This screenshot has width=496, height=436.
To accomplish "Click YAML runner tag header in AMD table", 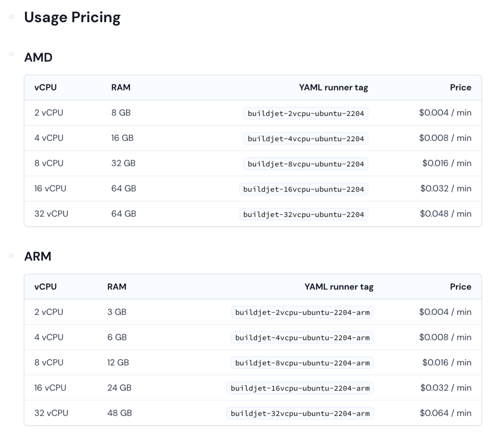I will point(334,87).
